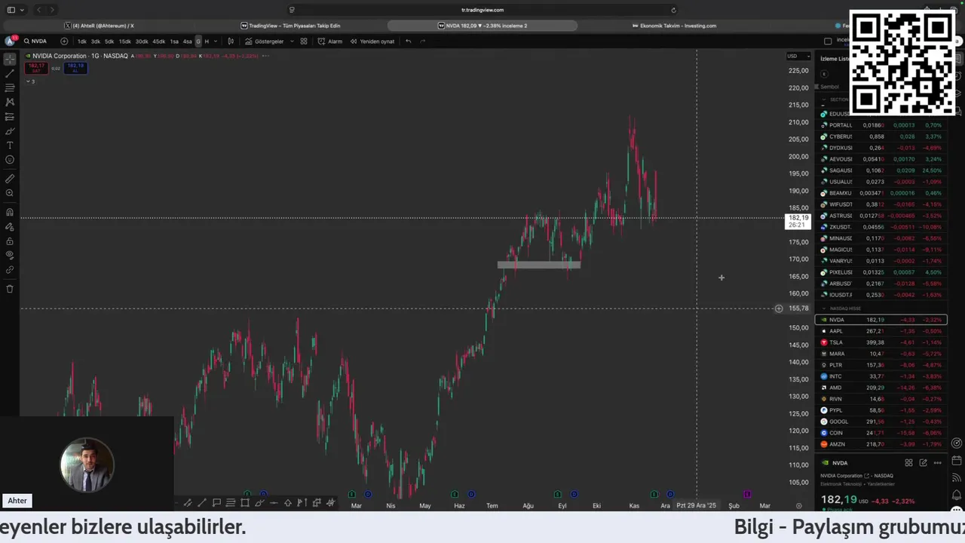Image resolution: width=965 pixels, height=543 pixels.
Task: Activate the zoom in tool
Action: pyautogui.click(x=10, y=193)
